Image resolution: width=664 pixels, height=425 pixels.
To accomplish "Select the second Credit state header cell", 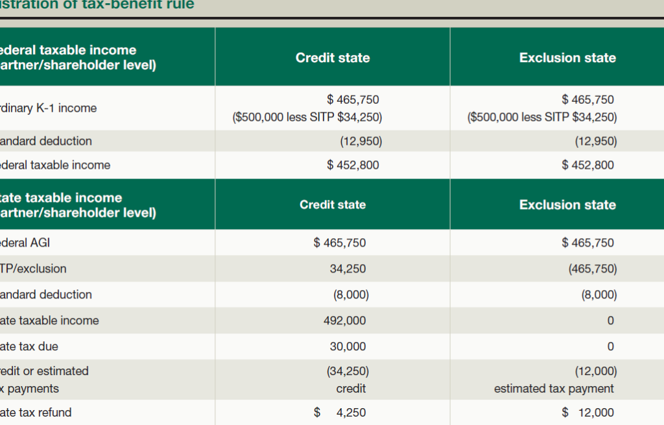I will [333, 204].
